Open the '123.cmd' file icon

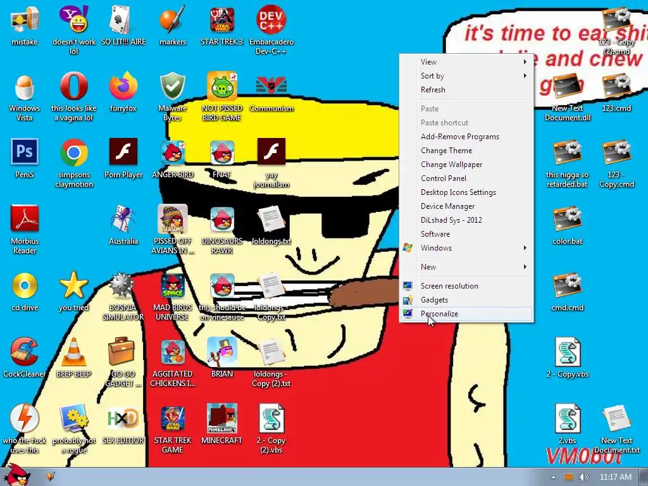point(616,86)
